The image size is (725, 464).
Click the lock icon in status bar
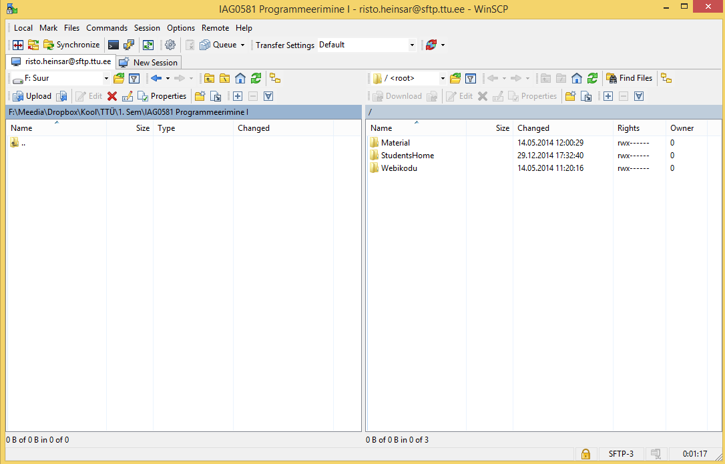pos(586,454)
